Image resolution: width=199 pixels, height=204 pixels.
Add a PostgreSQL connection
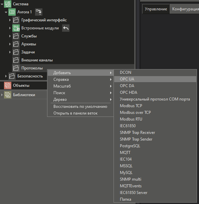[x=155, y=146]
